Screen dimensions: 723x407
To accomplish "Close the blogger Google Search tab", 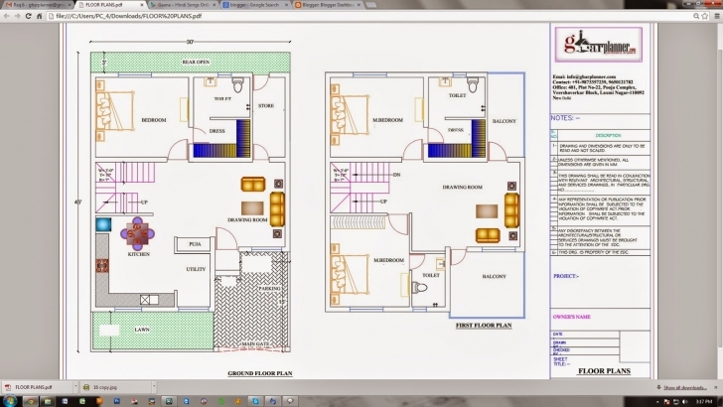I will pyautogui.click(x=286, y=5).
